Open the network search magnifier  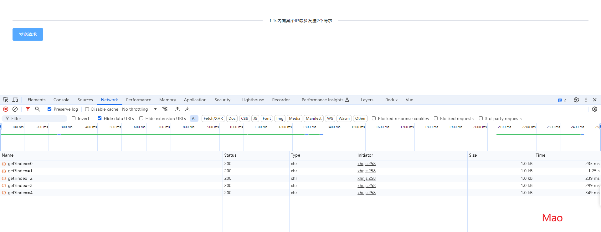point(38,109)
